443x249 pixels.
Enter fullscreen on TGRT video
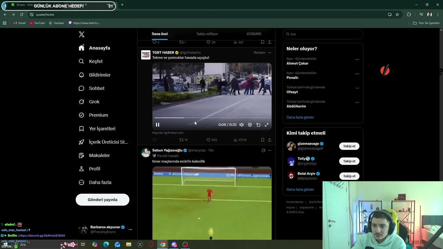(266, 125)
